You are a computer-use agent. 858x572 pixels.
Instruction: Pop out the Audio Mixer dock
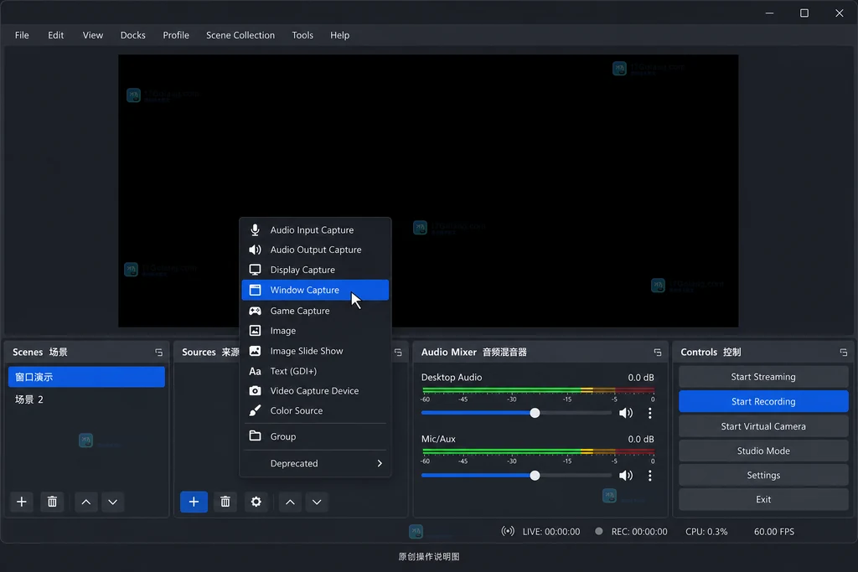(x=657, y=353)
